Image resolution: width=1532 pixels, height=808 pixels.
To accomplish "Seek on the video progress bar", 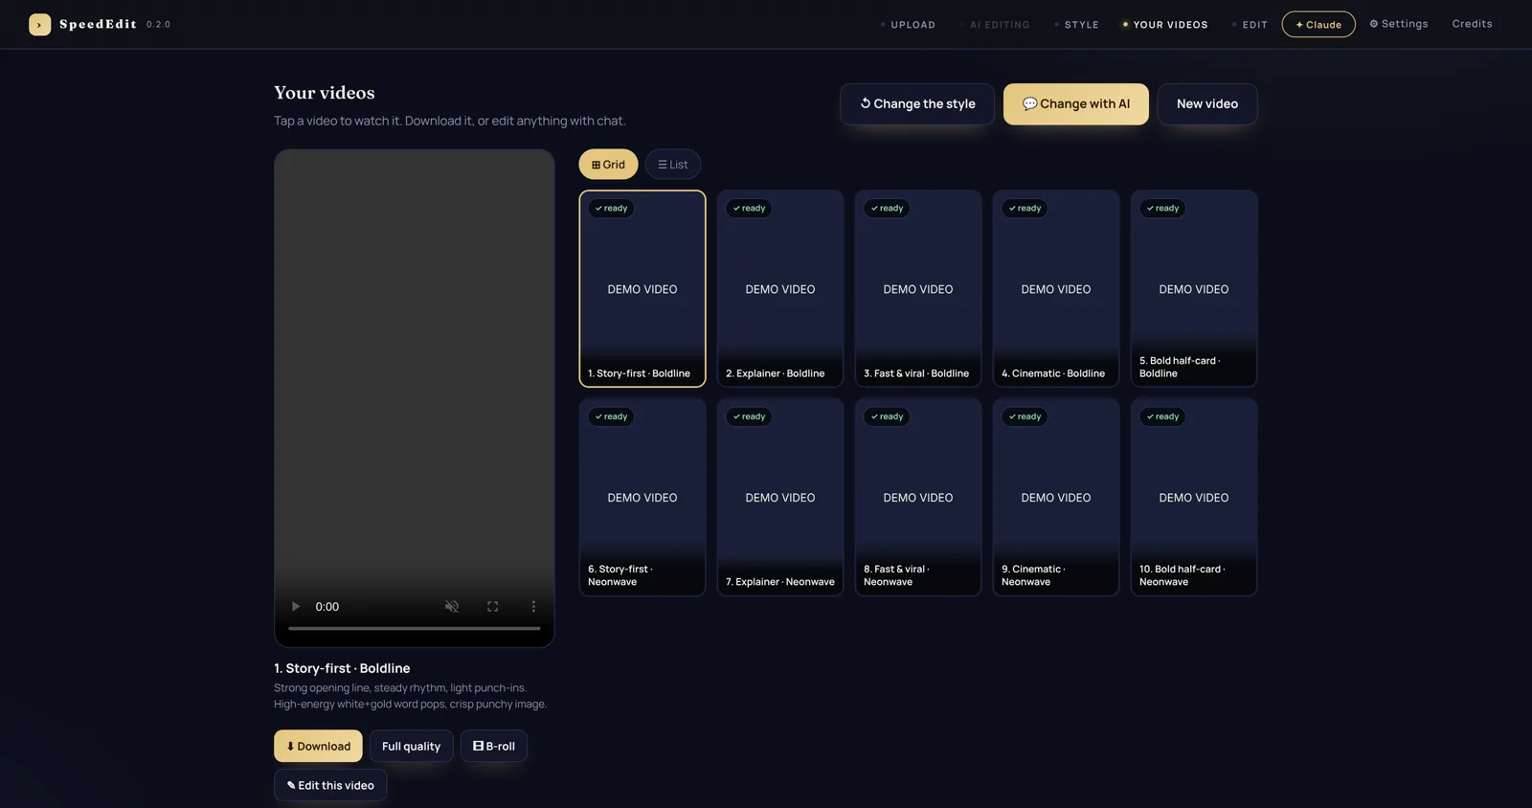I will [415, 628].
